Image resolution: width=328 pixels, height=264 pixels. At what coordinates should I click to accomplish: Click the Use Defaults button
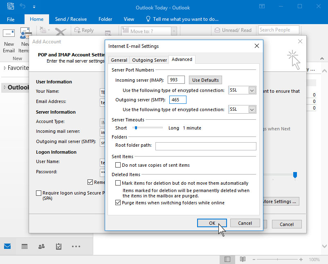click(205, 80)
